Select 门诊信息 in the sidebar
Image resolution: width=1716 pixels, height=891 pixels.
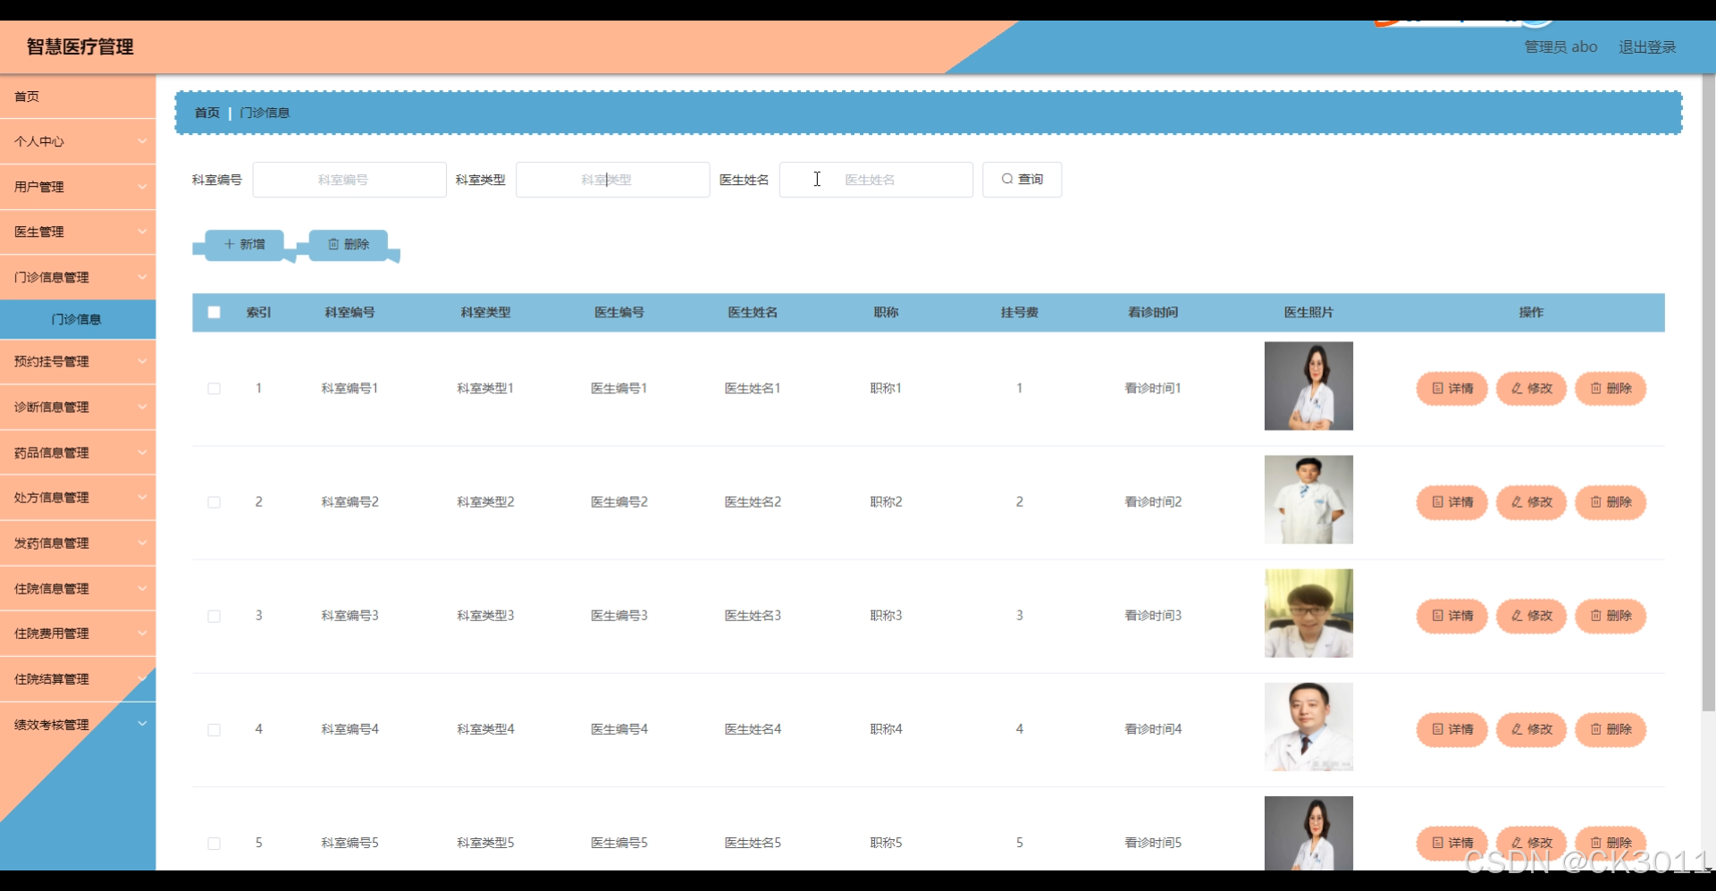(x=78, y=318)
